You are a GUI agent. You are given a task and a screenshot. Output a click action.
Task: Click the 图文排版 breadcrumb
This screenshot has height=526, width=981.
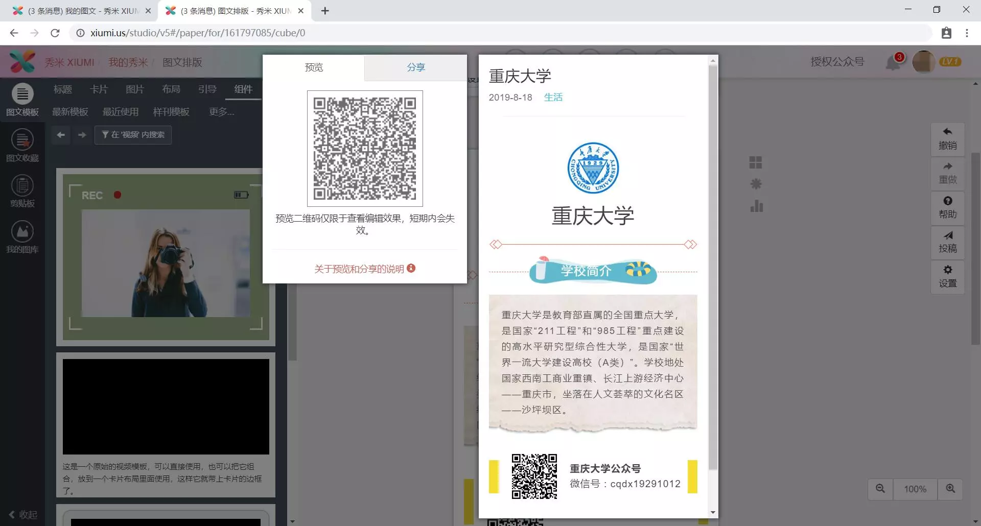(182, 62)
